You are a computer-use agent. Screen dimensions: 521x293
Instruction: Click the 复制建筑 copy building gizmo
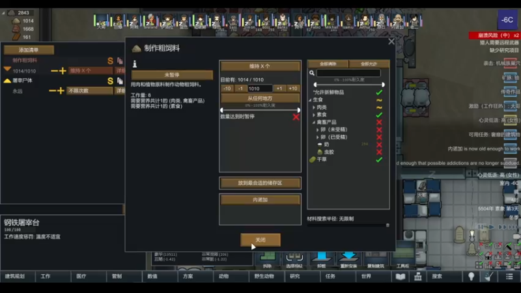click(376, 260)
